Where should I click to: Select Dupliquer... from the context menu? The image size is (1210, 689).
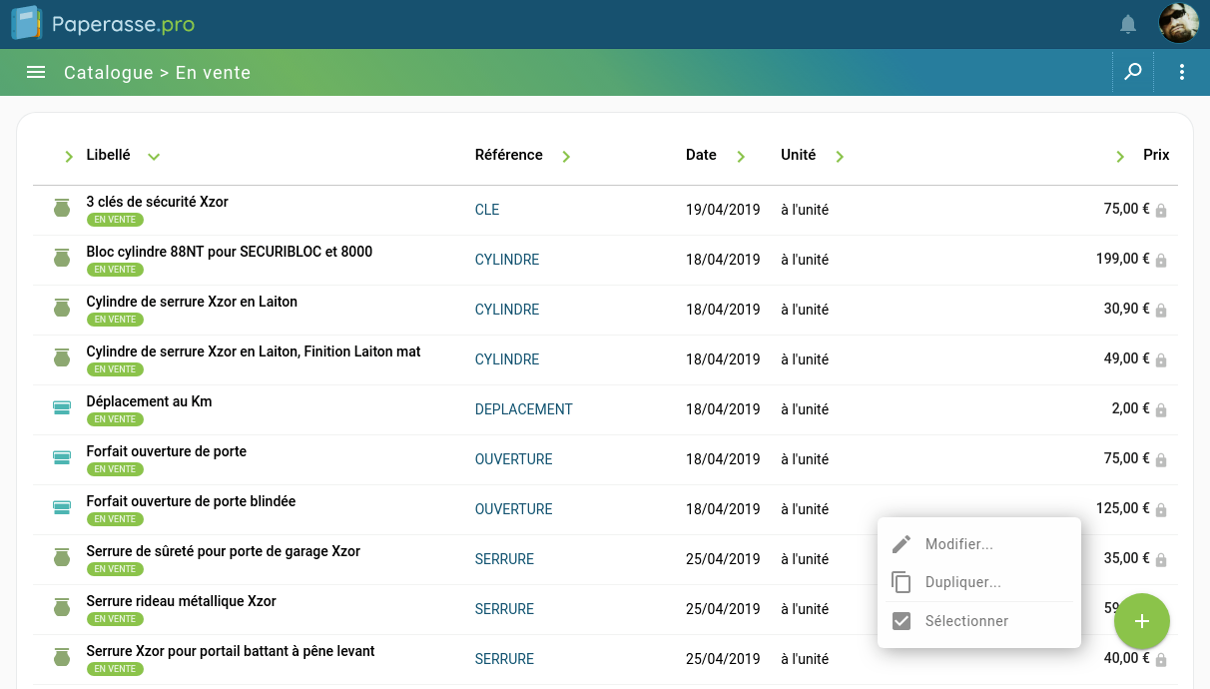click(x=962, y=582)
